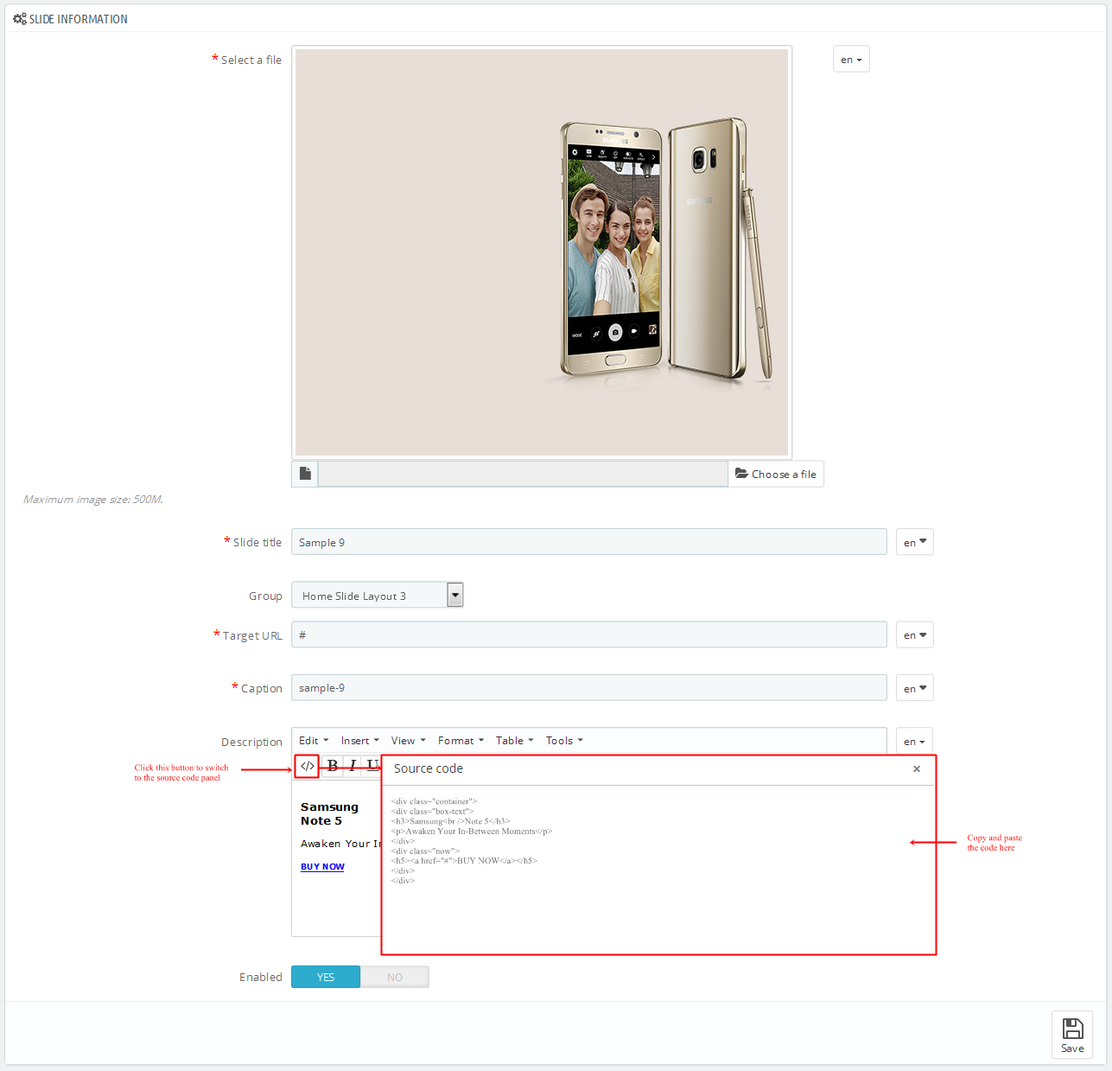The image size is (1112, 1071).
Task: Follow the BUY NOW link in description
Action: (322, 866)
